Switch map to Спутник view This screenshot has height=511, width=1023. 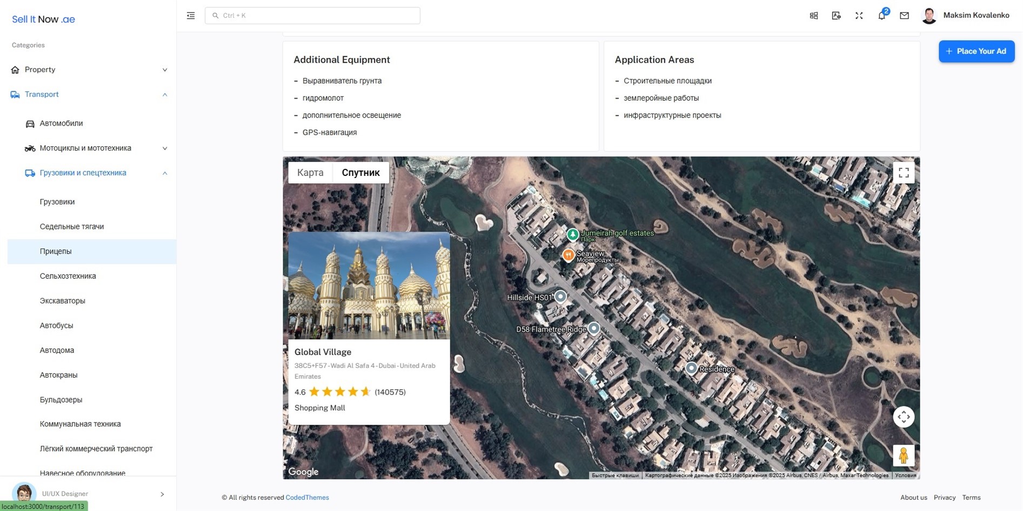click(360, 173)
